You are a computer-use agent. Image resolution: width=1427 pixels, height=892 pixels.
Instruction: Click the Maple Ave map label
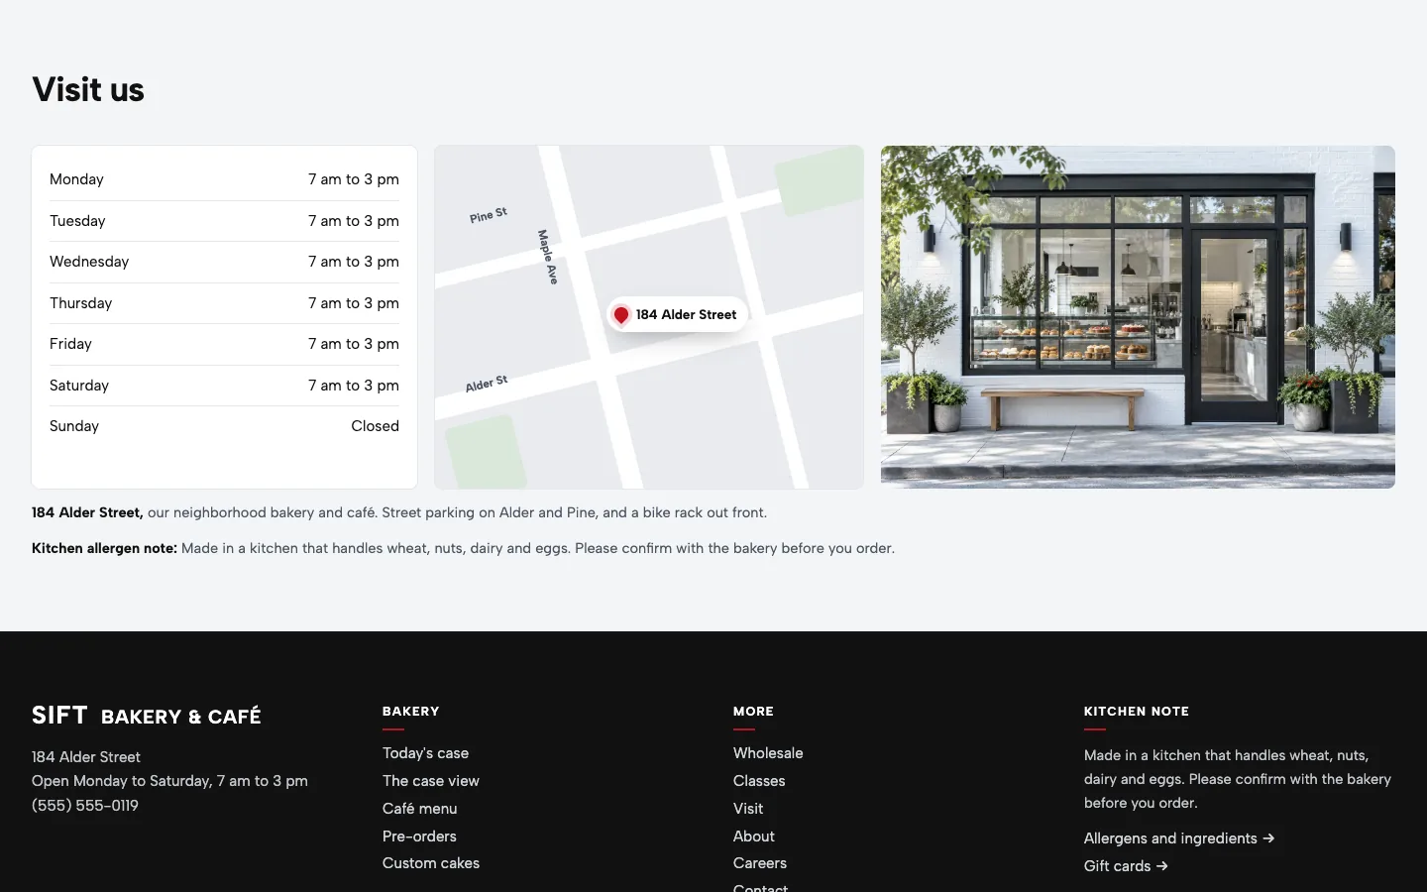pos(548,257)
